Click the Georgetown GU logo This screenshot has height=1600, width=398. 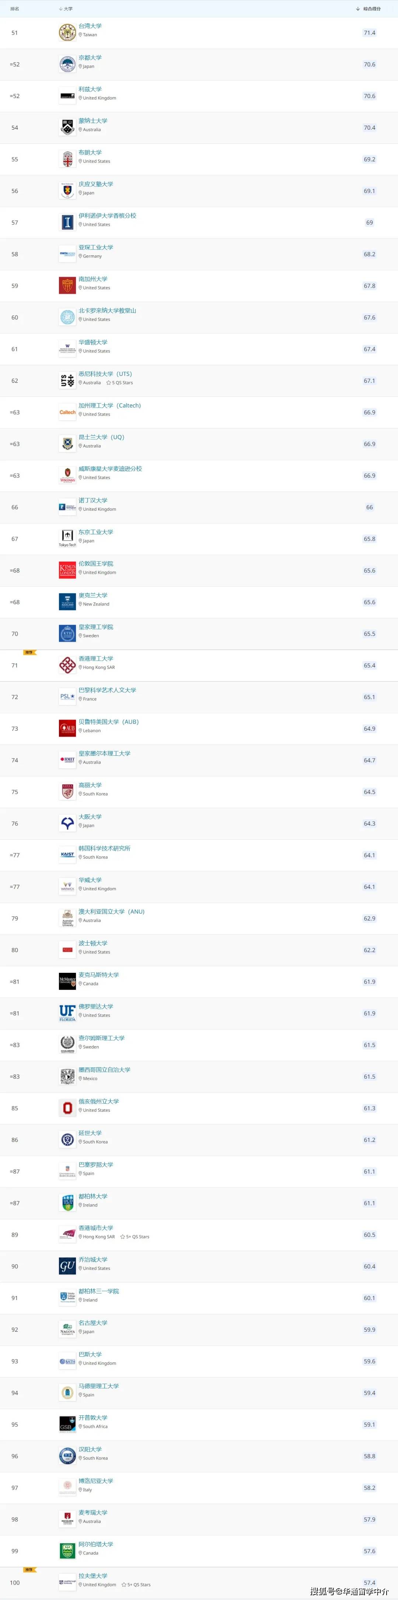coord(67,1266)
